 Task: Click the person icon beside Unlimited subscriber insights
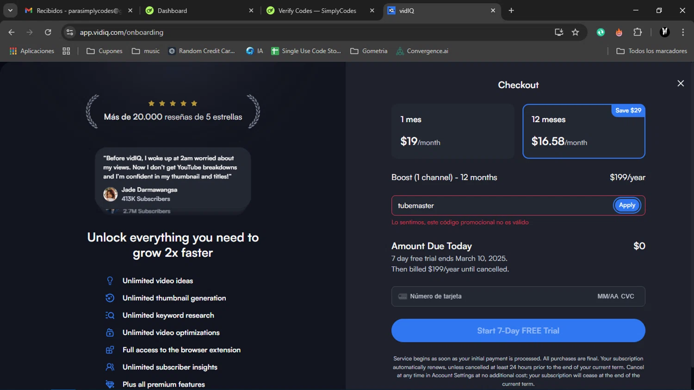coord(110,367)
